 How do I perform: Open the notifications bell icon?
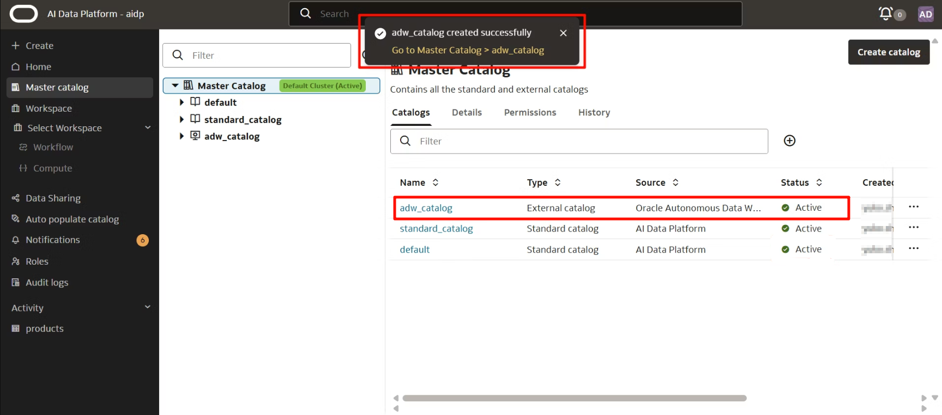coord(886,14)
